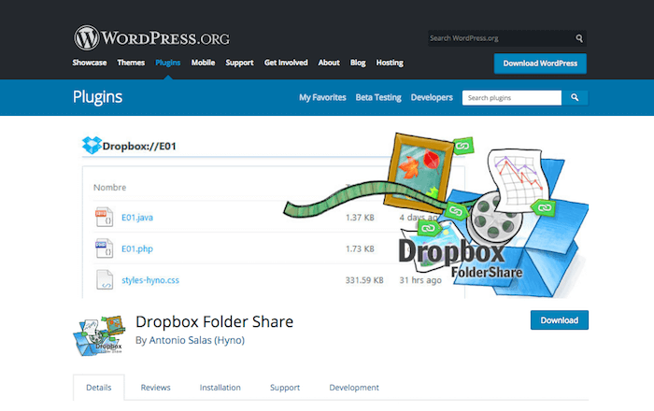Click the styles-hyno.css file icon
Viewport: 654px width, 411px height.
(x=105, y=279)
